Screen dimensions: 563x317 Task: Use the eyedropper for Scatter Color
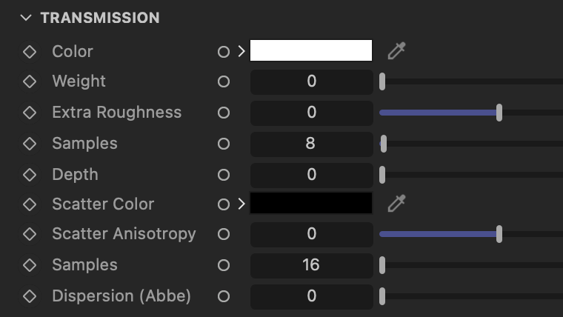pyautogui.click(x=397, y=204)
